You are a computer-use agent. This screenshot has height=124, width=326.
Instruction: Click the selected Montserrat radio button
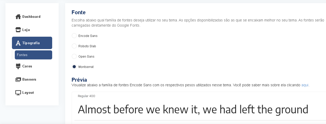click(74, 67)
